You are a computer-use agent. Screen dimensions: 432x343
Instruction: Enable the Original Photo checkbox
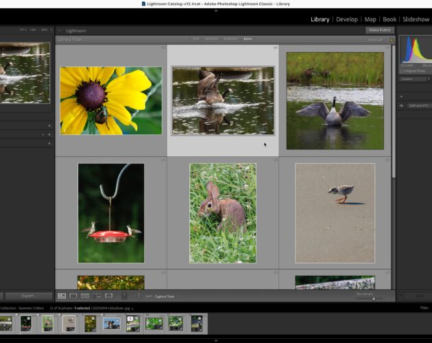pyautogui.click(x=403, y=71)
